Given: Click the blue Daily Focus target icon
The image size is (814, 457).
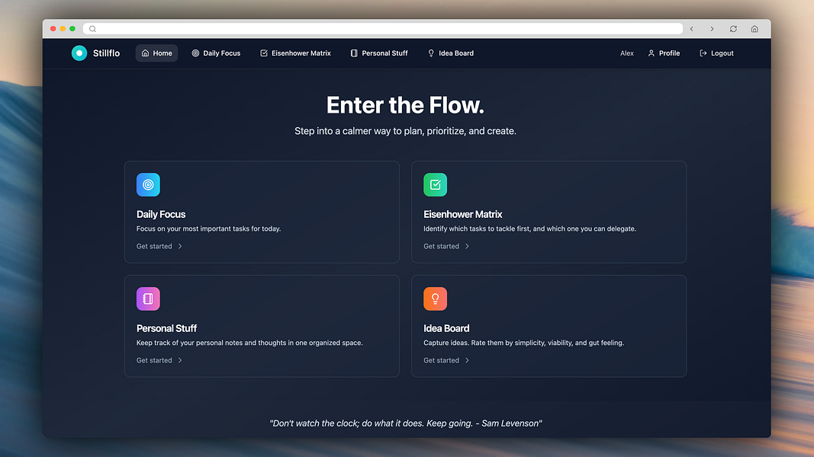Looking at the screenshot, I should coord(148,184).
